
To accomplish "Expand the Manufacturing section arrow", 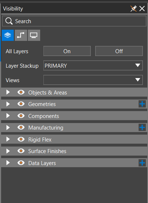I will [x=8, y=127].
